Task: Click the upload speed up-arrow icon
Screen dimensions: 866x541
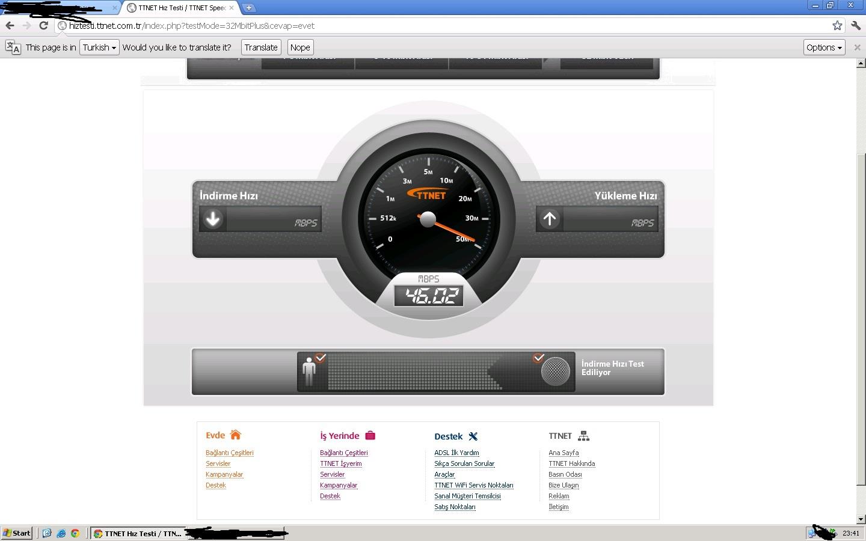Action: click(x=550, y=219)
